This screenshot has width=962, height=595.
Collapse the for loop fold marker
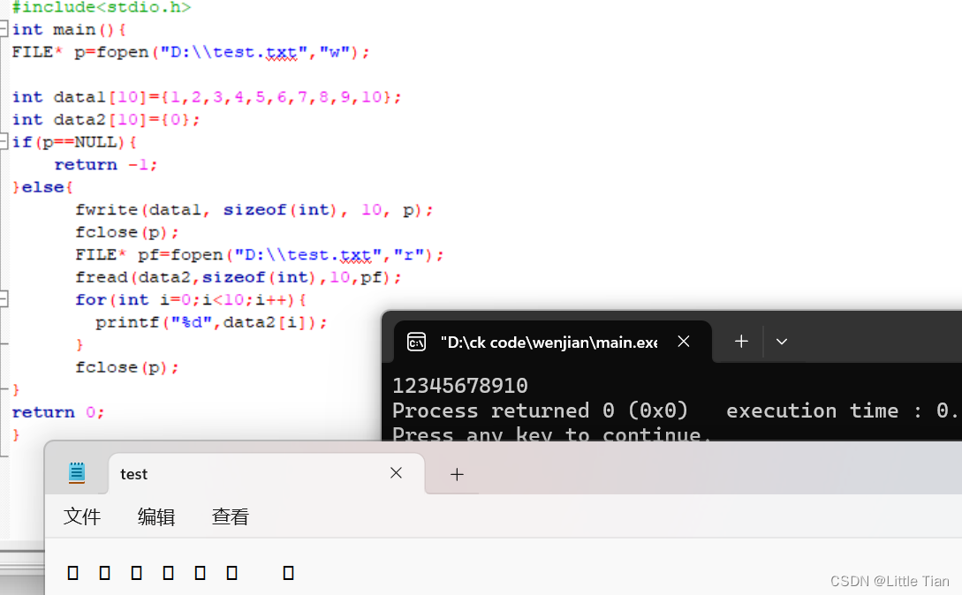point(4,299)
